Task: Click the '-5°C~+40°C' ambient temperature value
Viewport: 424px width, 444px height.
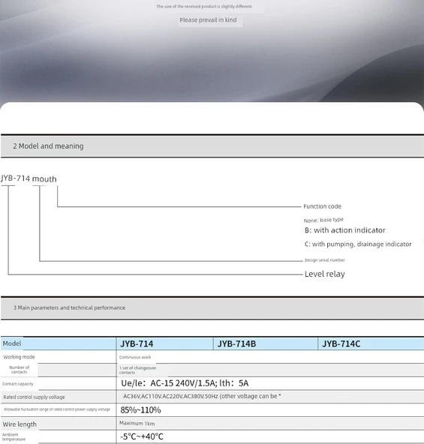Action: [142, 436]
